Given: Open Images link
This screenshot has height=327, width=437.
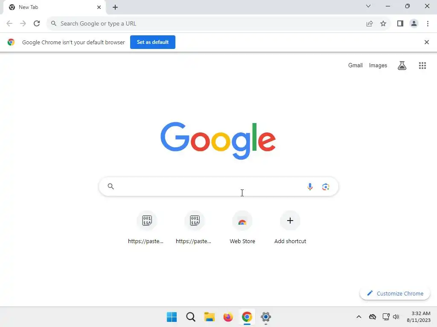Looking at the screenshot, I should 378,65.
